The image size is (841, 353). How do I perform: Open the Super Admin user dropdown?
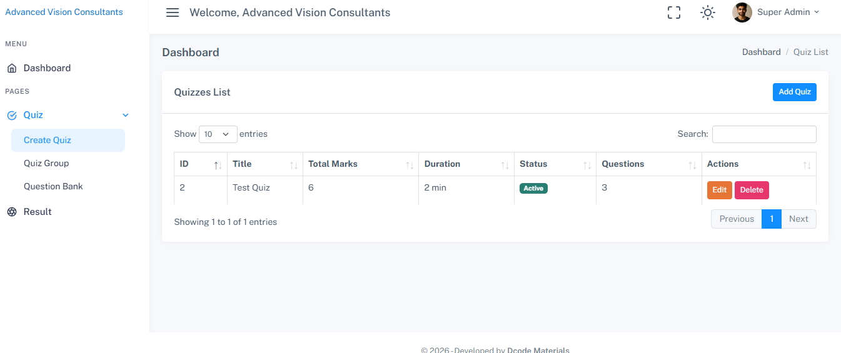[788, 12]
